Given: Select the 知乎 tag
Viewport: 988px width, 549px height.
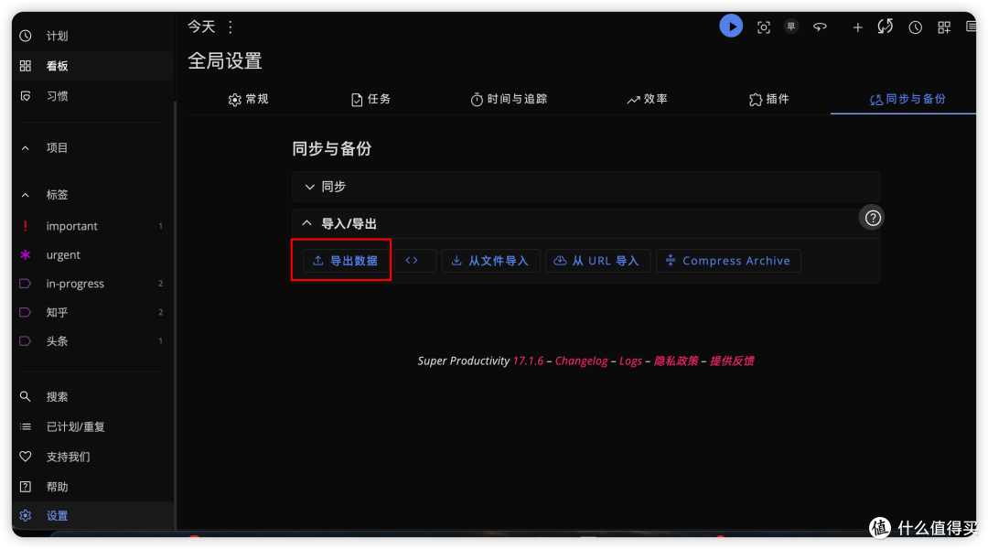Looking at the screenshot, I should 92,312.
